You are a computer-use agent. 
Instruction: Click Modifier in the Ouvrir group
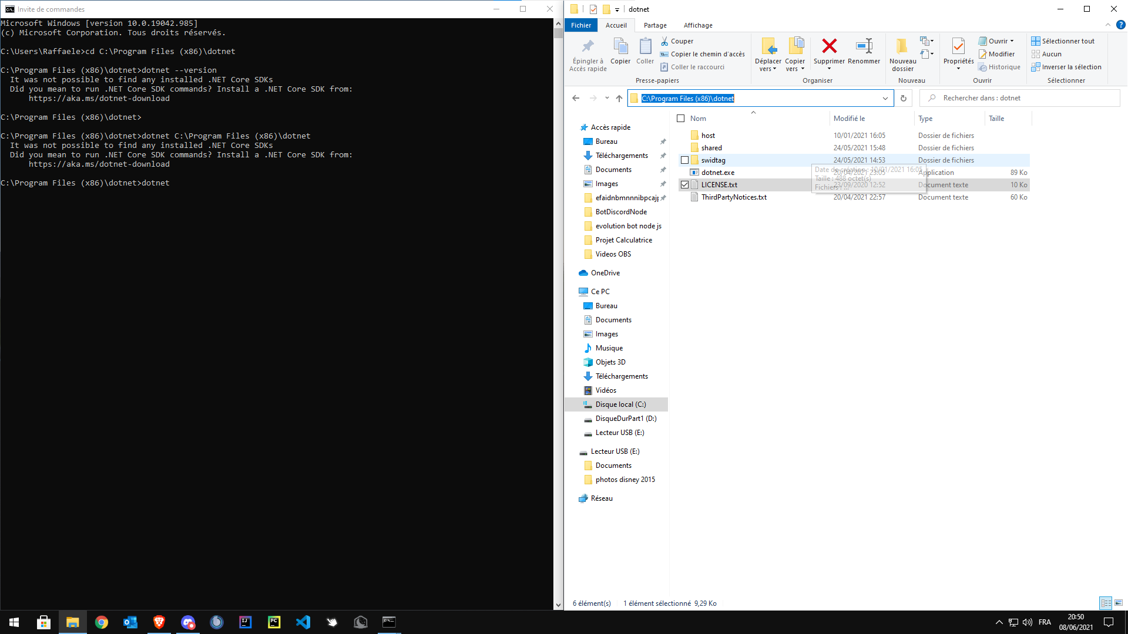(x=996, y=54)
